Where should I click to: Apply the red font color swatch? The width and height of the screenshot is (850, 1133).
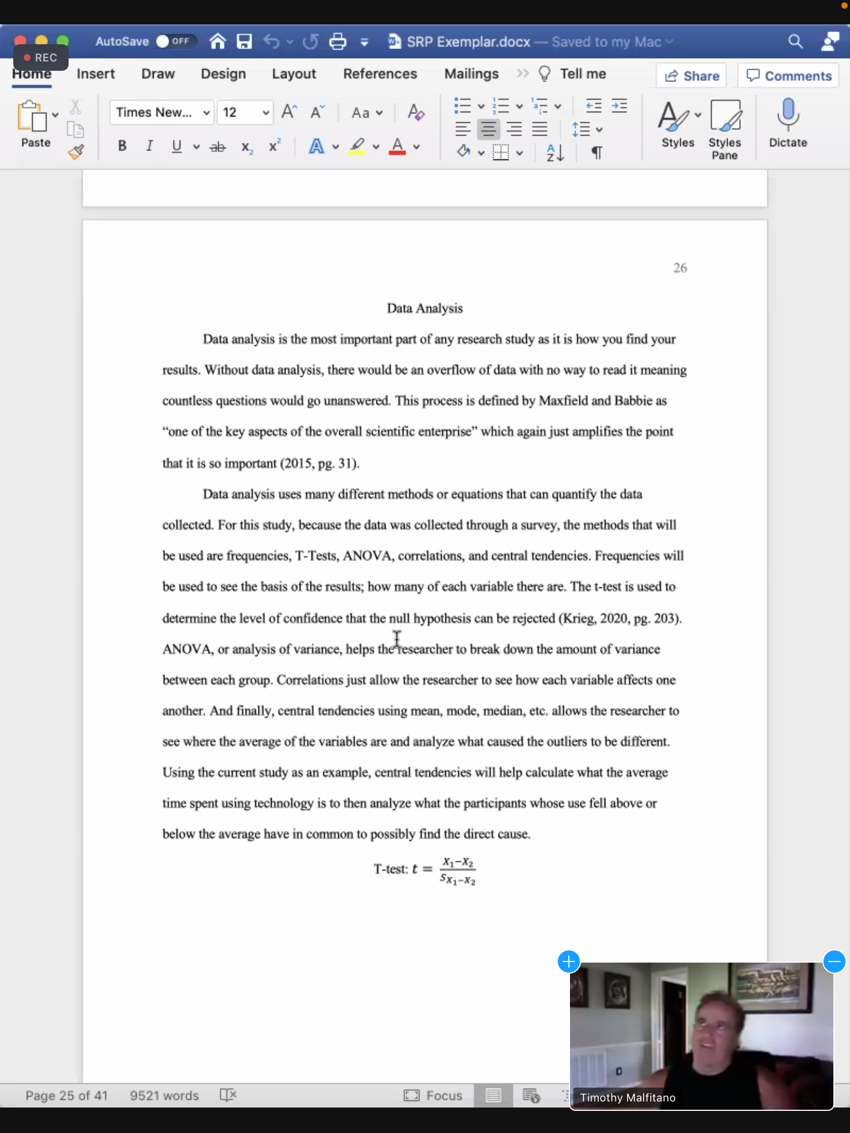tap(397, 146)
